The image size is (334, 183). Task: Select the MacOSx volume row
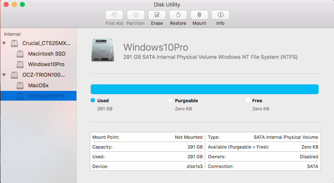click(38, 86)
